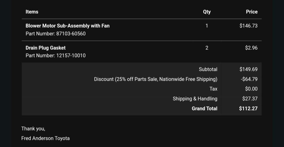Click the $146.73 price
Viewport: 284px width, 147px height.
point(248,26)
